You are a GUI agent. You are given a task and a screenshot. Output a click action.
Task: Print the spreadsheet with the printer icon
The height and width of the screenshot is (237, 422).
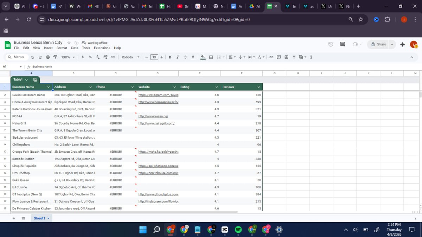click(48, 57)
